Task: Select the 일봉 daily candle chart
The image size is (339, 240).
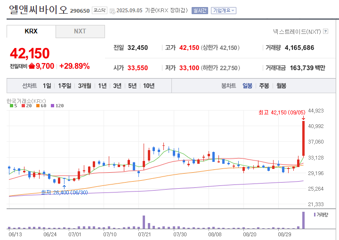Action: (x=247, y=86)
